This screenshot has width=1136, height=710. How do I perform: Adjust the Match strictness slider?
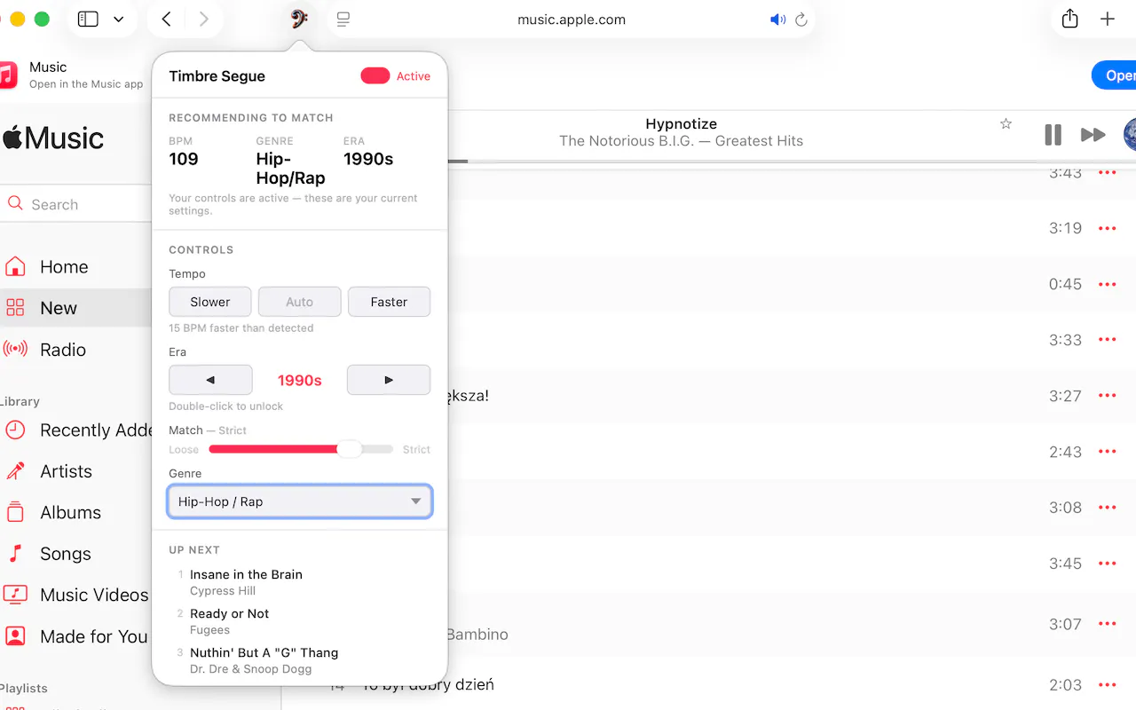(301, 449)
